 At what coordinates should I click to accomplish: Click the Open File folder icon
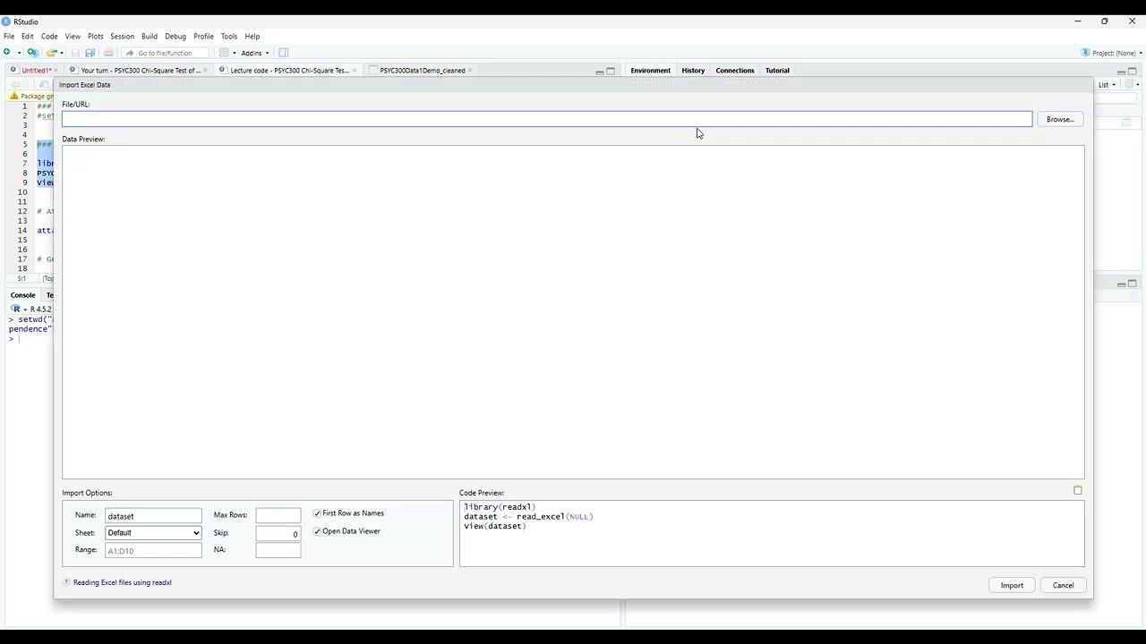tap(52, 53)
